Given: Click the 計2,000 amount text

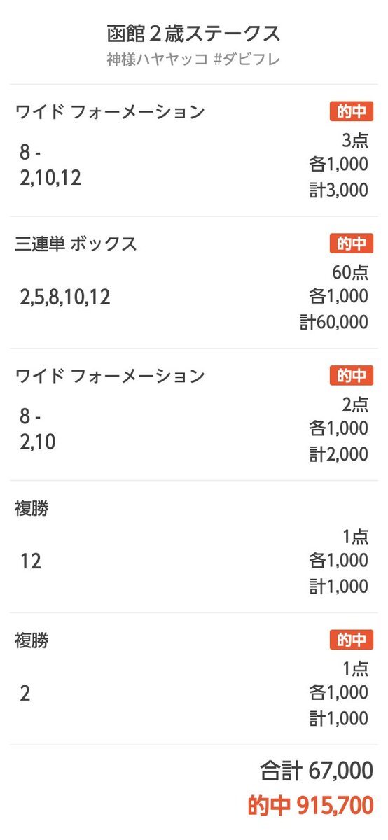Looking at the screenshot, I should [339, 454].
